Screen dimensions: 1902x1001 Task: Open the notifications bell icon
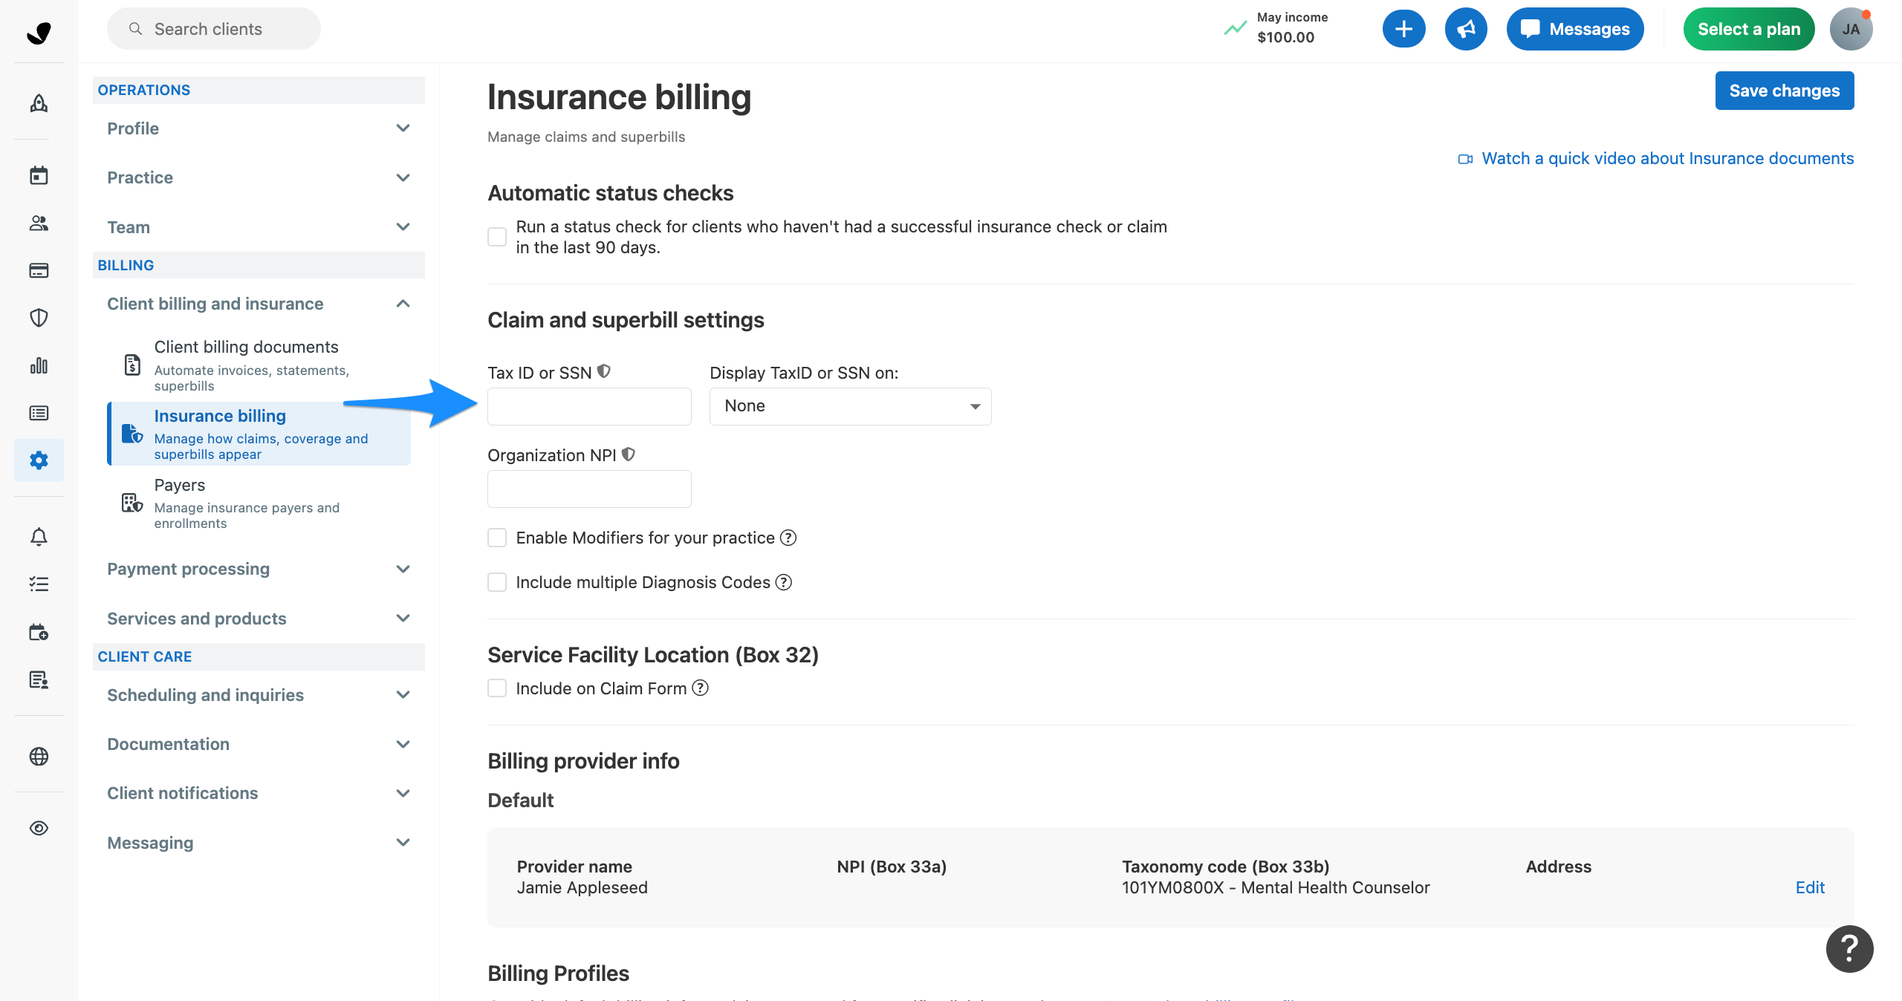(x=39, y=536)
